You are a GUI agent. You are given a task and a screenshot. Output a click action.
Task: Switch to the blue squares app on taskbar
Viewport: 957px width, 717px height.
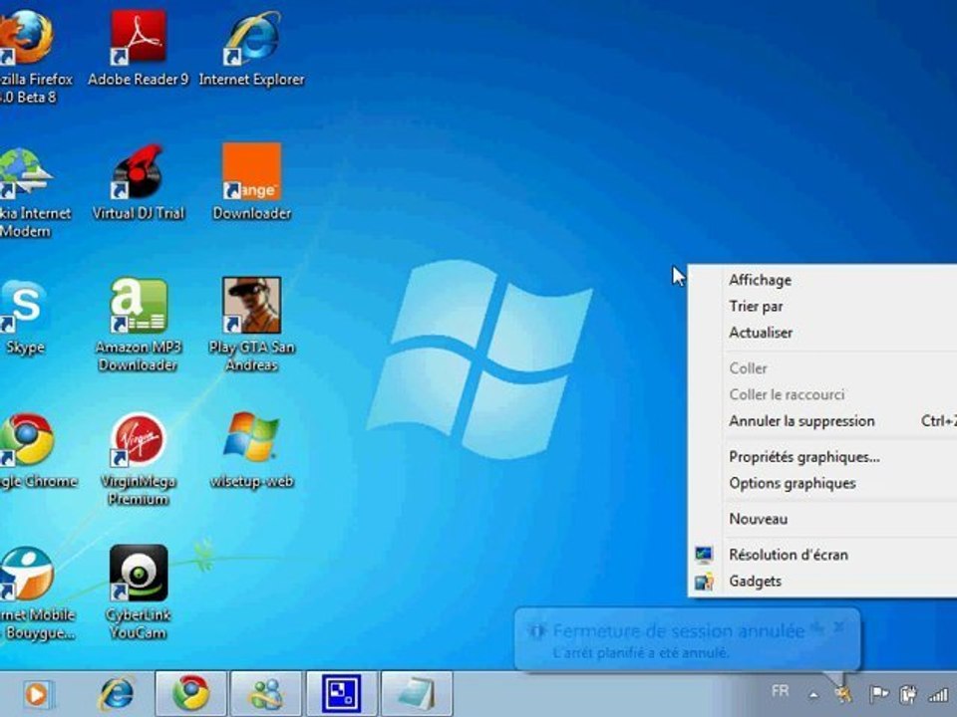[x=342, y=693]
